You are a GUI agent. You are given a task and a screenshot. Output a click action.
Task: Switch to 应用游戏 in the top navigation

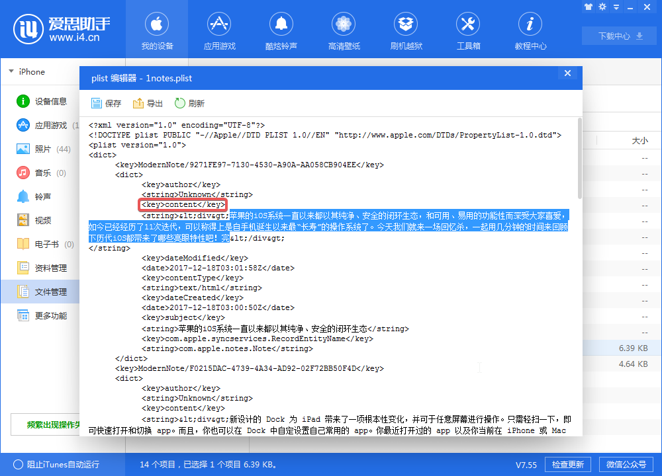(x=218, y=30)
